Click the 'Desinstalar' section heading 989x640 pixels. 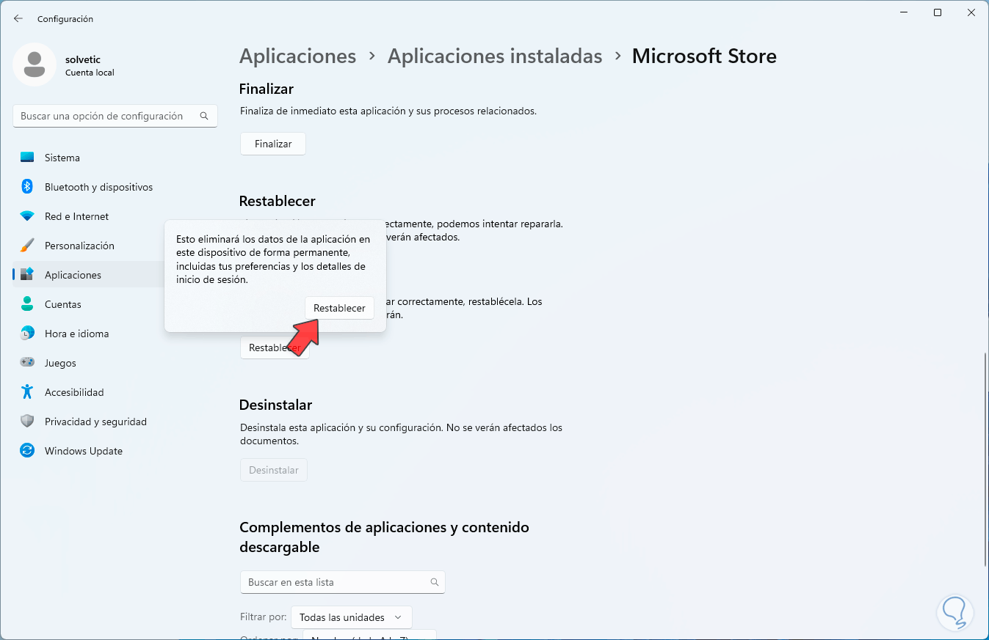(x=276, y=405)
